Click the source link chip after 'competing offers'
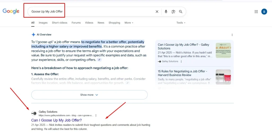Viewport: 272px width, 134px height. pyautogui.click(x=99, y=60)
